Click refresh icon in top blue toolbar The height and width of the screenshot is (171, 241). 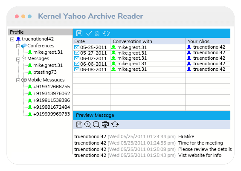tap(106, 33)
